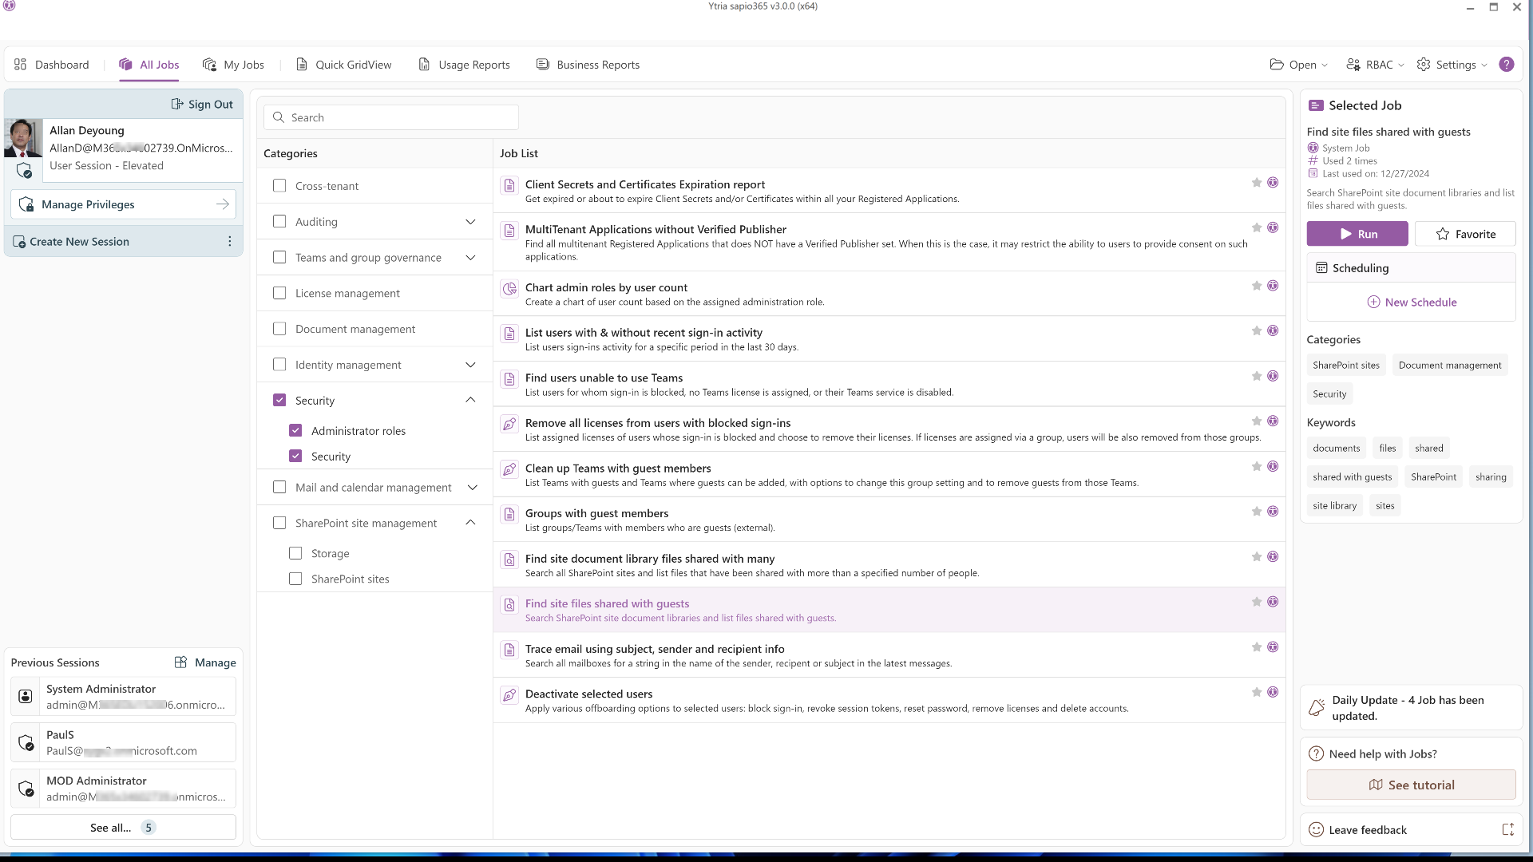The image size is (1533, 862).
Task: Collapse the Security category chevron
Action: coord(470,400)
